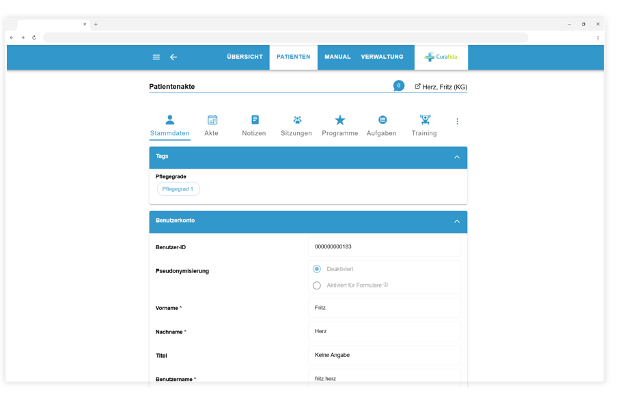627x396 pixels.
Task: Collapse the Tags section
Action: (x=457, y=157)
